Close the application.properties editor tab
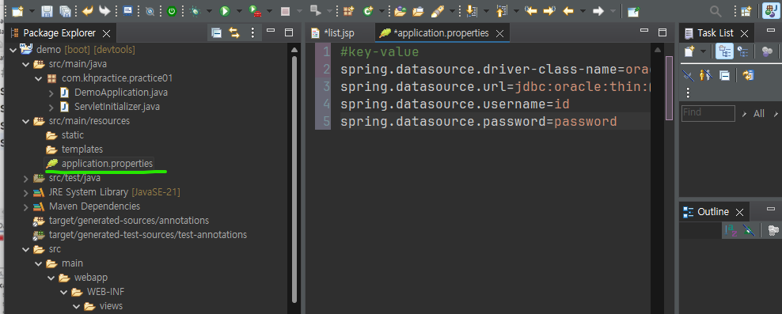The width and height of the screenshot is (782, 314). (499, 33)
